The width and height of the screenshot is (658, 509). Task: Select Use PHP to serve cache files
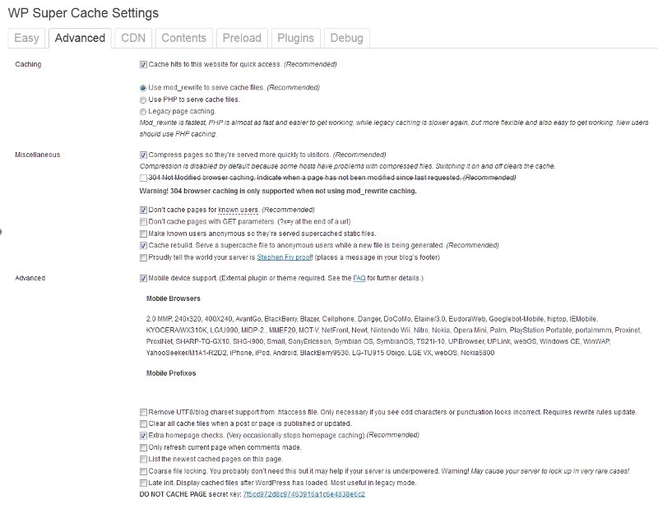pyautogui.click(x=143, y=99)
